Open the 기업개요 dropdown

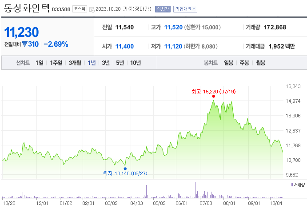coord(185,9)
